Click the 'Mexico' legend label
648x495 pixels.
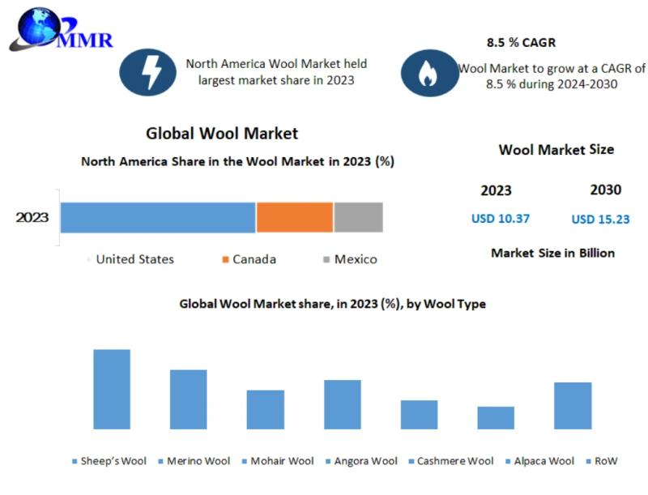tap(356, 259)
